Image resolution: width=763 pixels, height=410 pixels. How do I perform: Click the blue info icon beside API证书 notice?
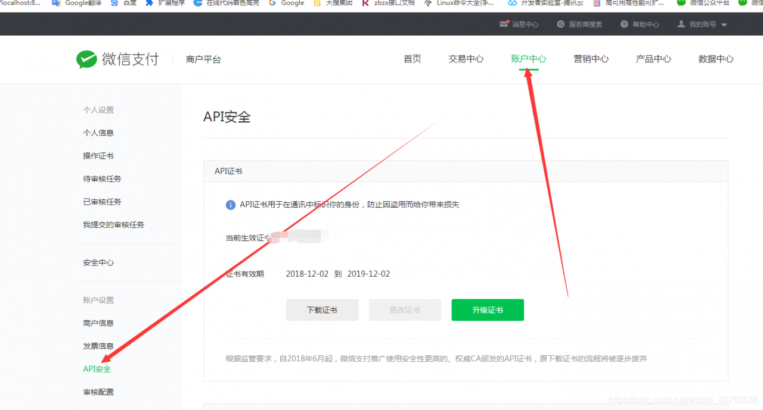[231, 205]
